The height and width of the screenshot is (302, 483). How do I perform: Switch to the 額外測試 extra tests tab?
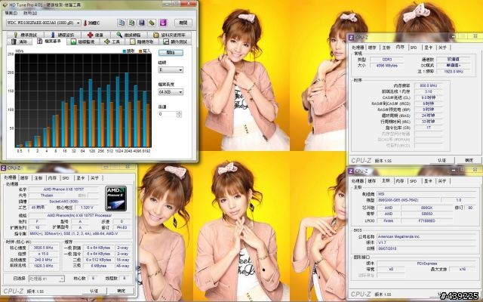click(176, 42)
